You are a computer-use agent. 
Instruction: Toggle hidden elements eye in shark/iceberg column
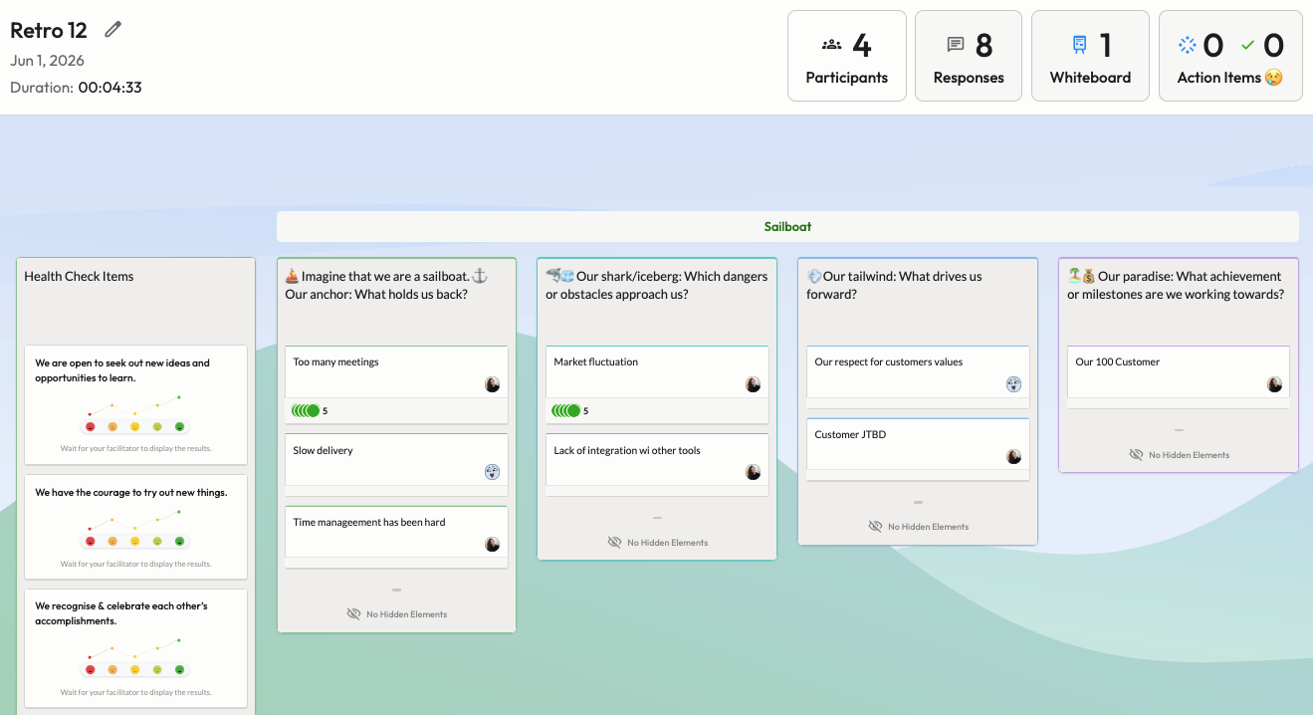[614, 543]
